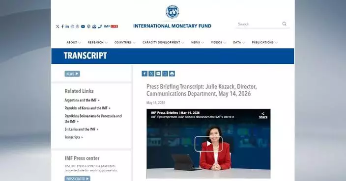This screenshot has height=181, width=346.
Task: Click the date May 14, 2026 under headline
Action: [x=156, y=103]
